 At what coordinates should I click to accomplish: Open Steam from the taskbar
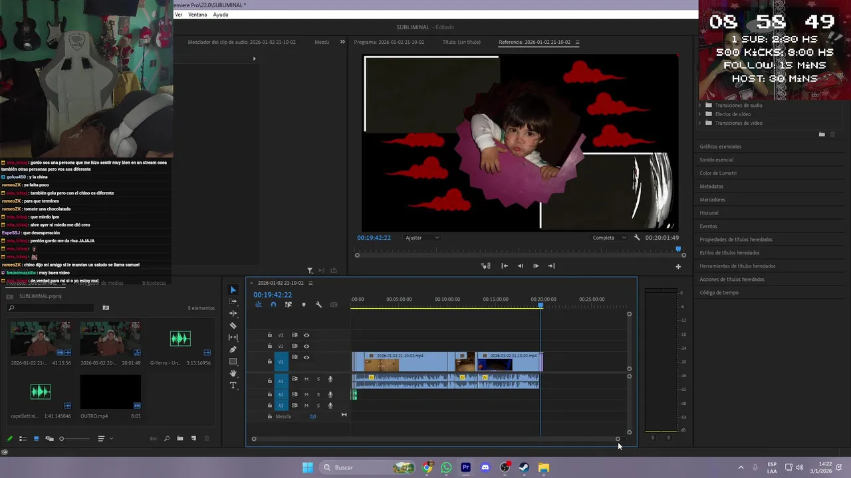pos(524,467)
